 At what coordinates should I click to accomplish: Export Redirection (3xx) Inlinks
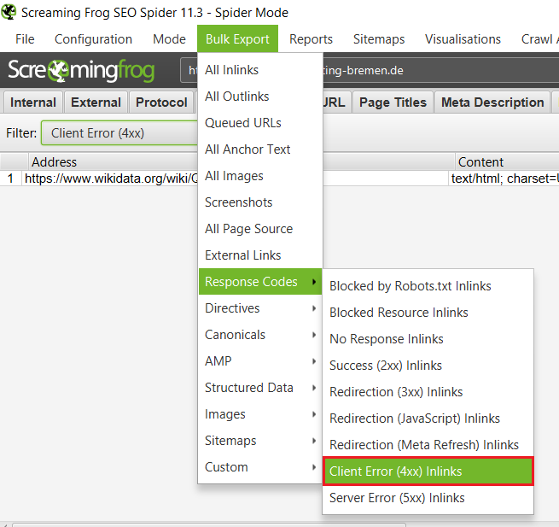[x=428, y=392]
